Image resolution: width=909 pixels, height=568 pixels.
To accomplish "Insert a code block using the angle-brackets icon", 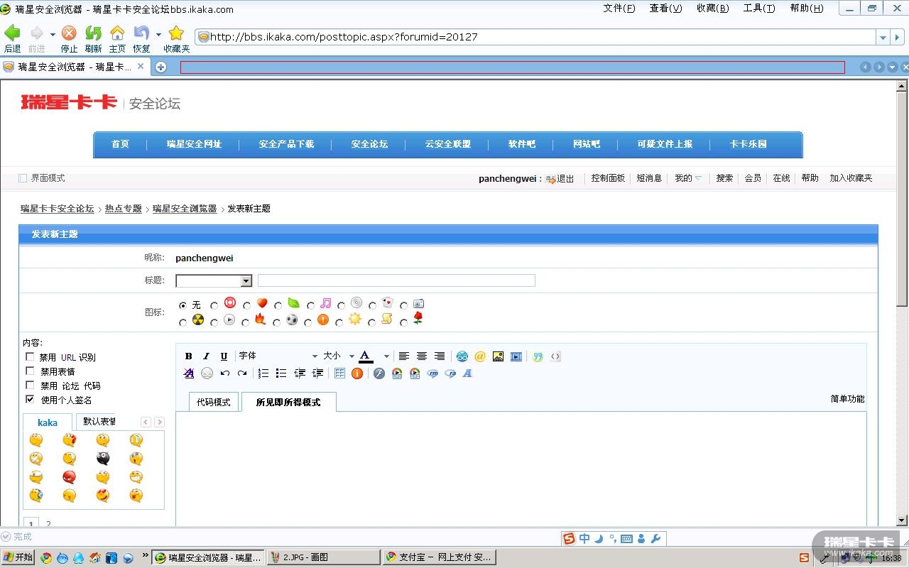I will click(555, 356).
